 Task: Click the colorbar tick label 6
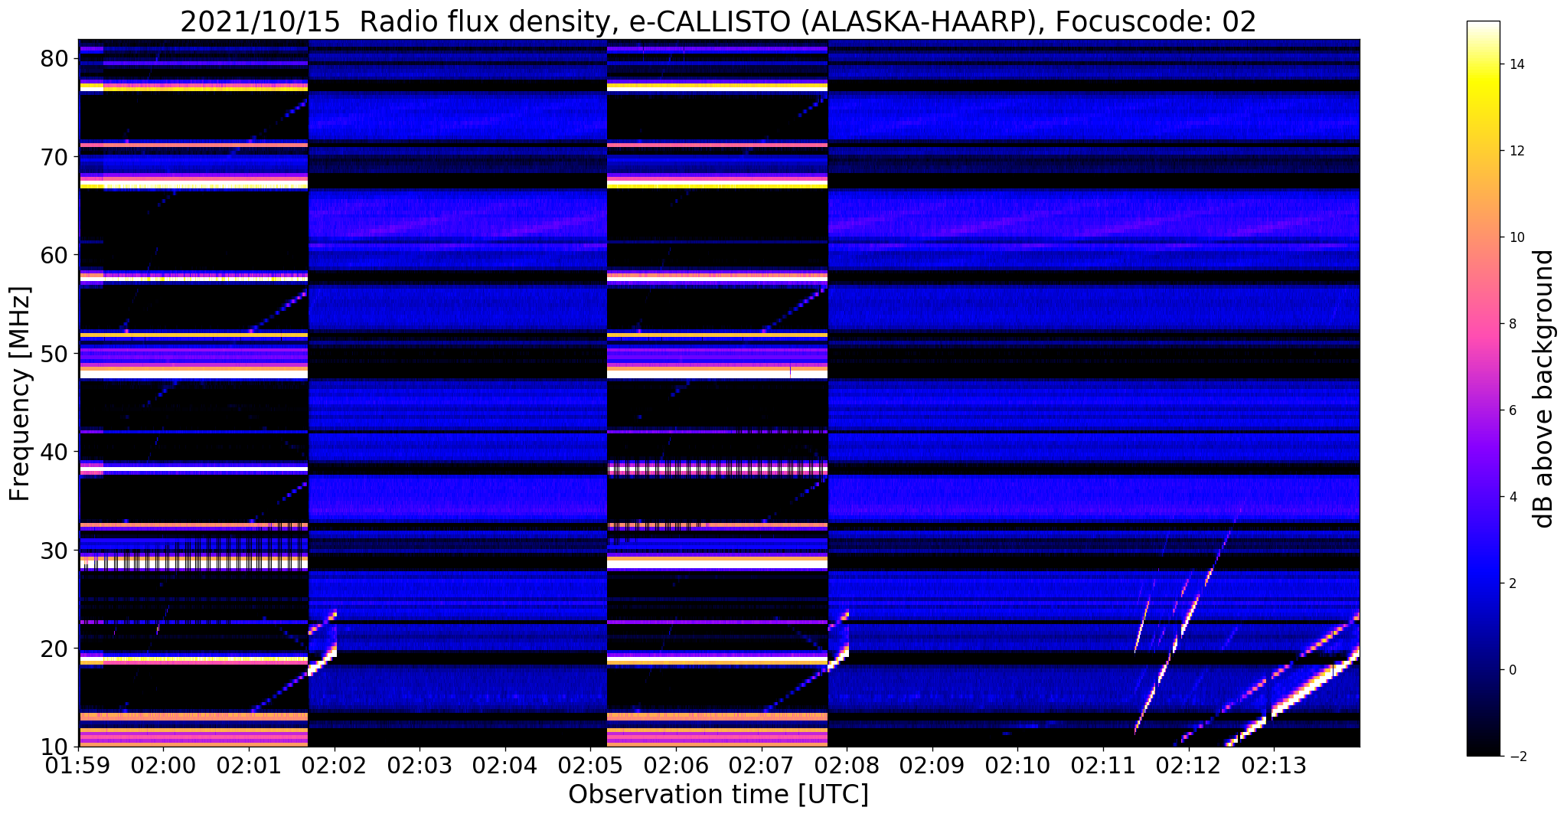(1513, 410)
